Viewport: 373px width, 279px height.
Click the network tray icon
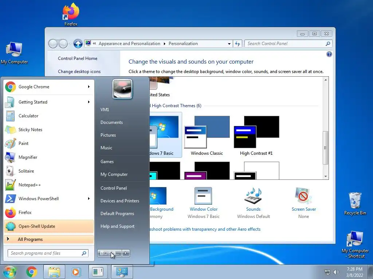click(x=327, y=272)
